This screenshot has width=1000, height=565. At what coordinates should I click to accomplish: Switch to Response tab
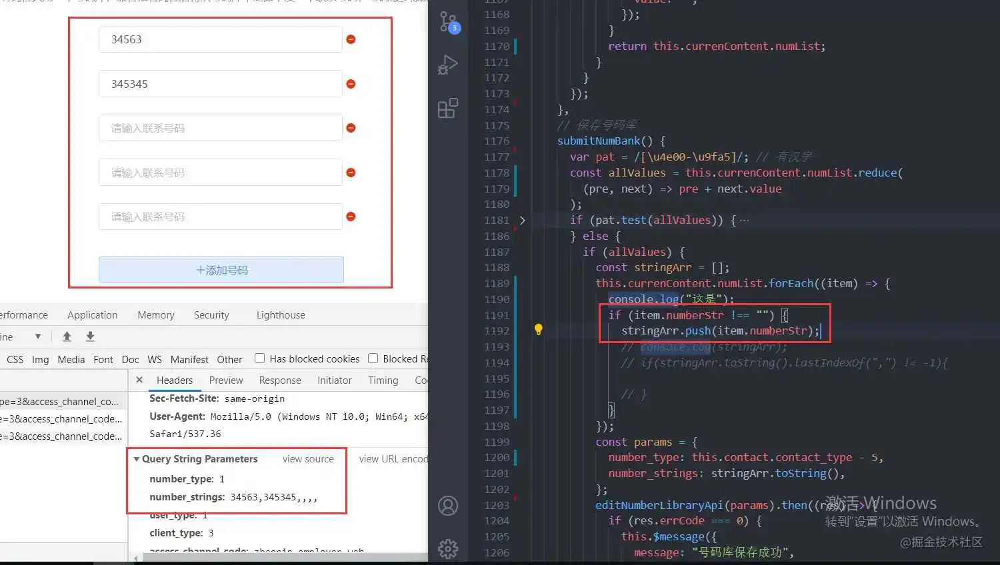[280, 380]
